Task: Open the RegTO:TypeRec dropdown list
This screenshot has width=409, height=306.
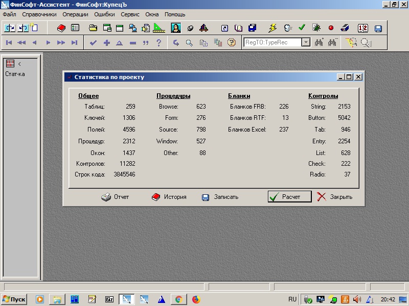Action: 305,43
